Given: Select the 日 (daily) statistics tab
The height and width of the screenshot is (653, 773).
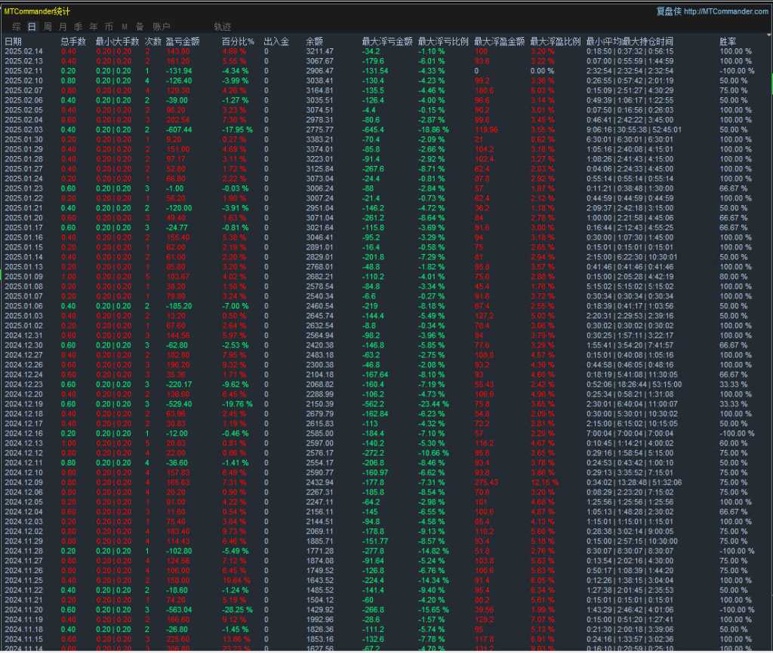Looking at the screenshot, I should point(32,26).
